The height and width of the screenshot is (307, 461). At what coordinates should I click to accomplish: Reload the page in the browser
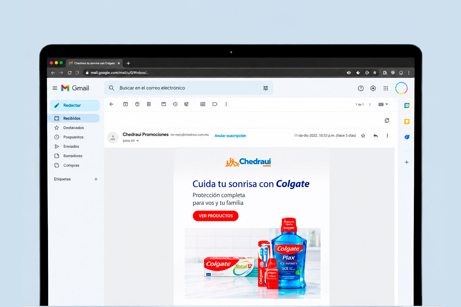[x=70, y=73]
